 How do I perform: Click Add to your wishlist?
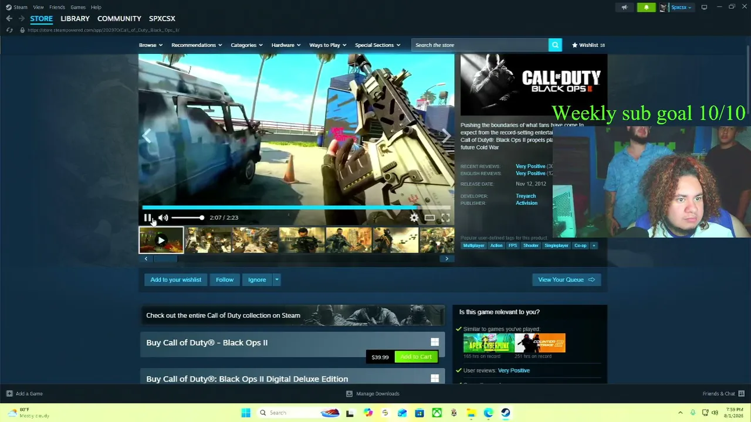click(175, 280)
